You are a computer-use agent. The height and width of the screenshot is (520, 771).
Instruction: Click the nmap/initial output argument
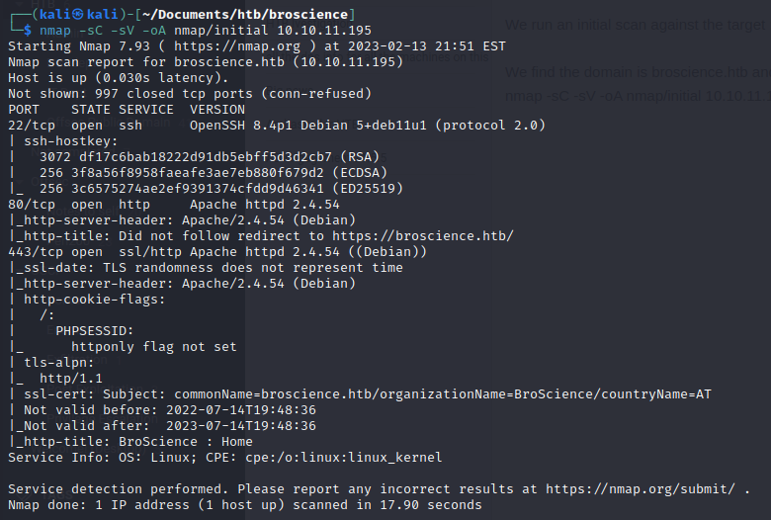[x=221, y=31]
